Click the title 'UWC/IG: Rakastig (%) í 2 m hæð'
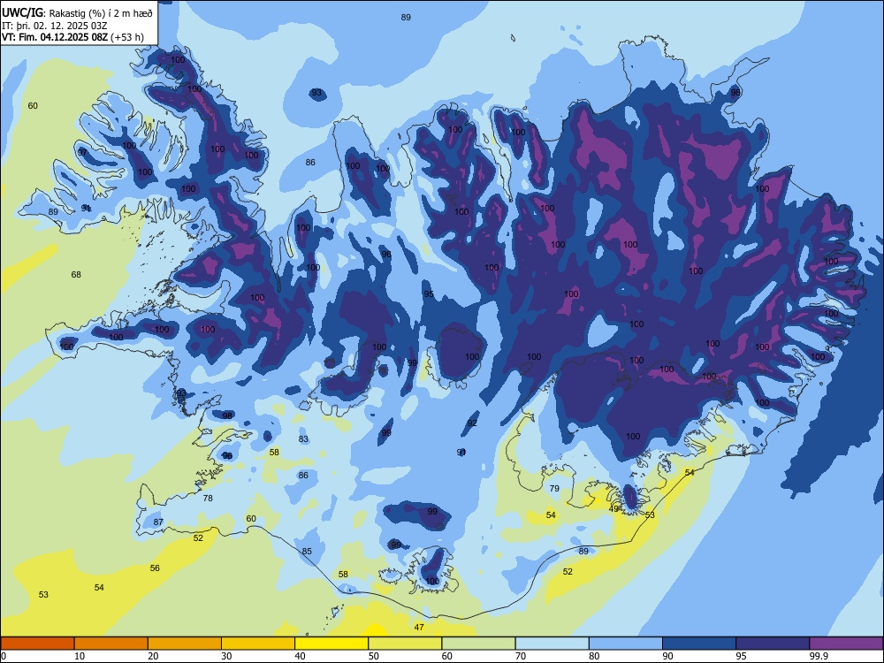This screenshot has height=663, width=884. 77,13
